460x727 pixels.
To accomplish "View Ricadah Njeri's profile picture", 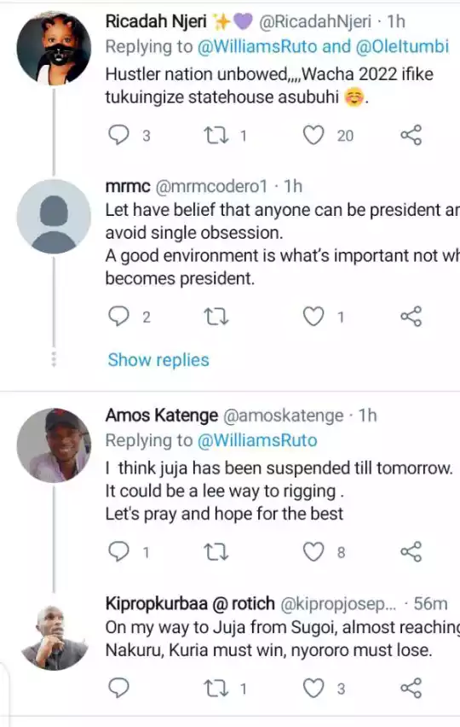I will [x=54, y=48].
